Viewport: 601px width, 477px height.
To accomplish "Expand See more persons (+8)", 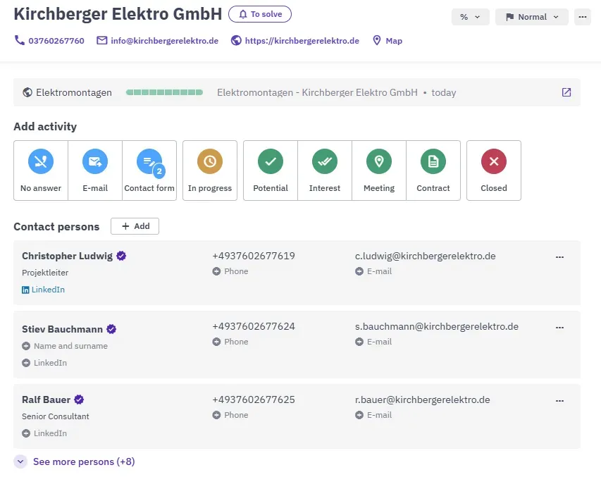I will coord(75,461).
